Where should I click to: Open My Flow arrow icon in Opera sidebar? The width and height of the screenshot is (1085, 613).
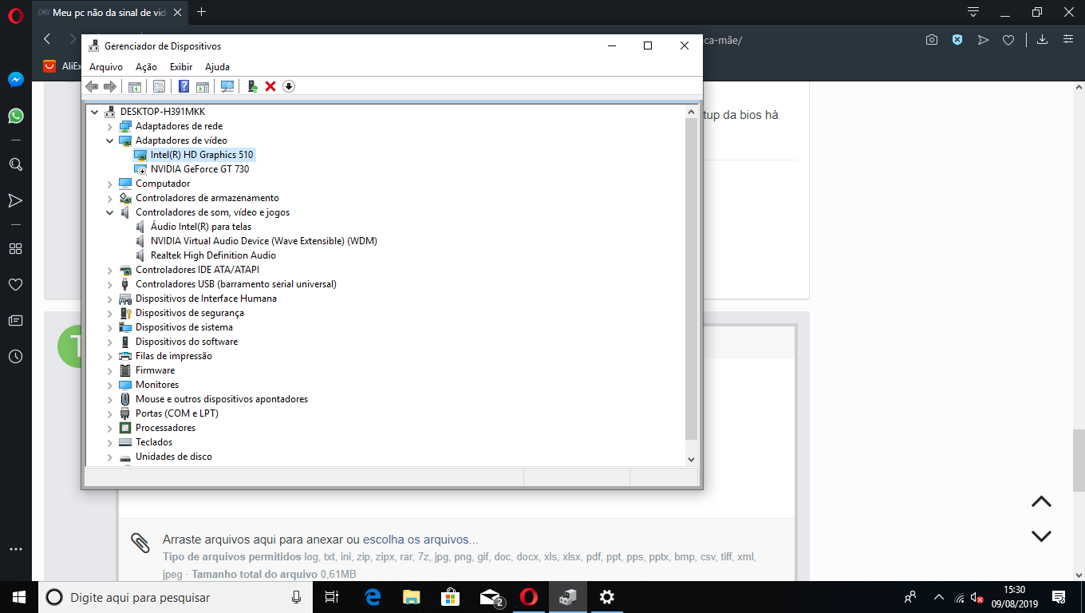15,200
